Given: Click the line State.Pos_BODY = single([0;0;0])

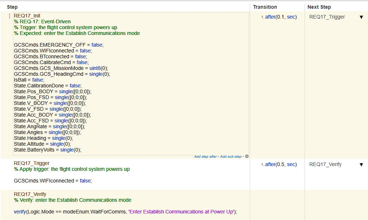Looking at the screenshot, I should [x=53, y=92].
